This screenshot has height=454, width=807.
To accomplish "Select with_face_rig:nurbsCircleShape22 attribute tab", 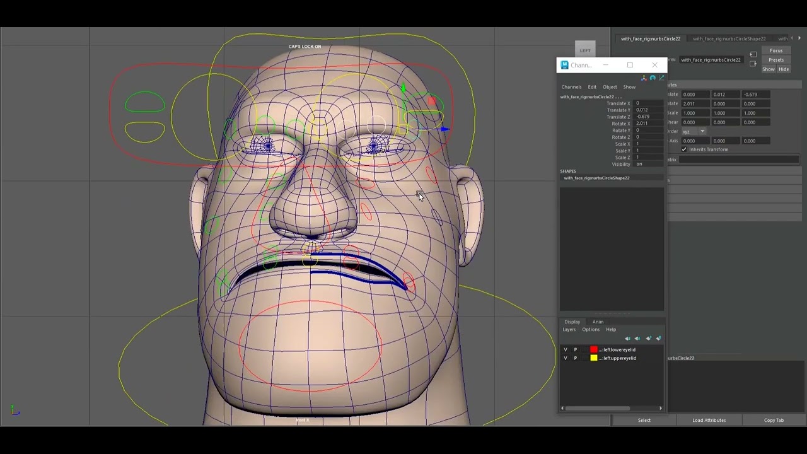I will (729, 38).
